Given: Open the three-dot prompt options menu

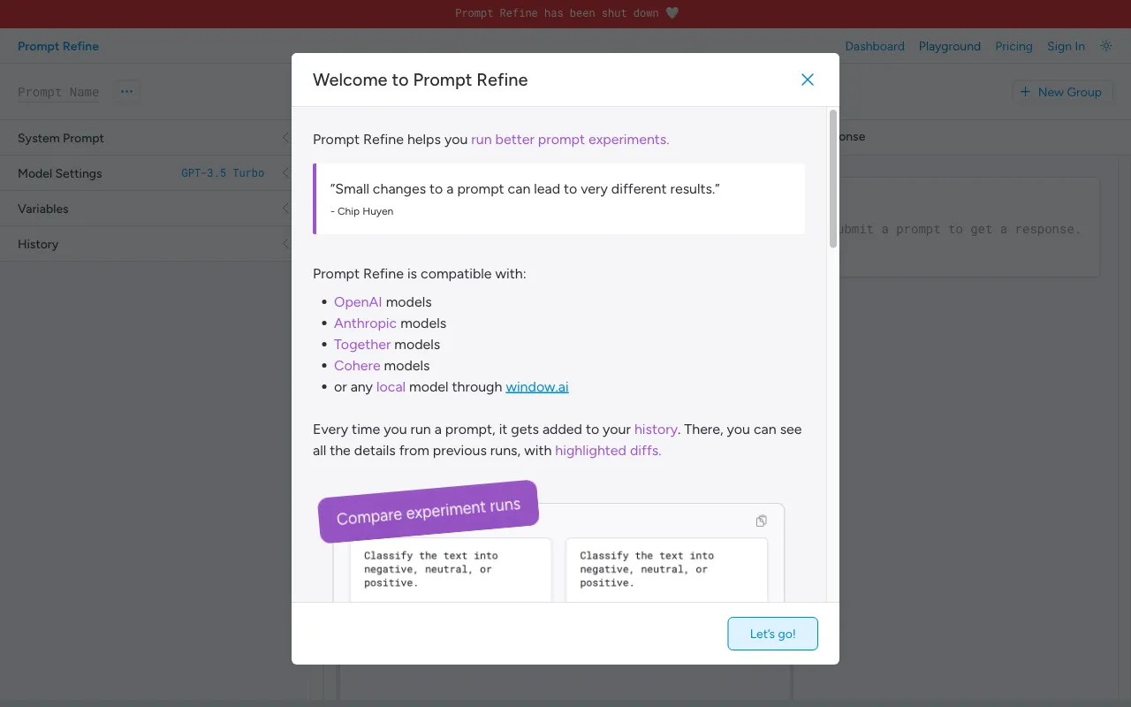Looking at the screenshot, I should click(127, 91).
